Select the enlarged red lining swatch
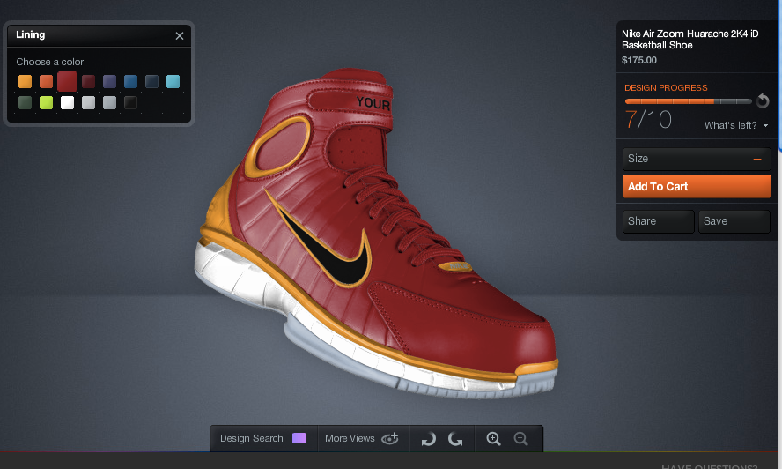 pos(67,81)
